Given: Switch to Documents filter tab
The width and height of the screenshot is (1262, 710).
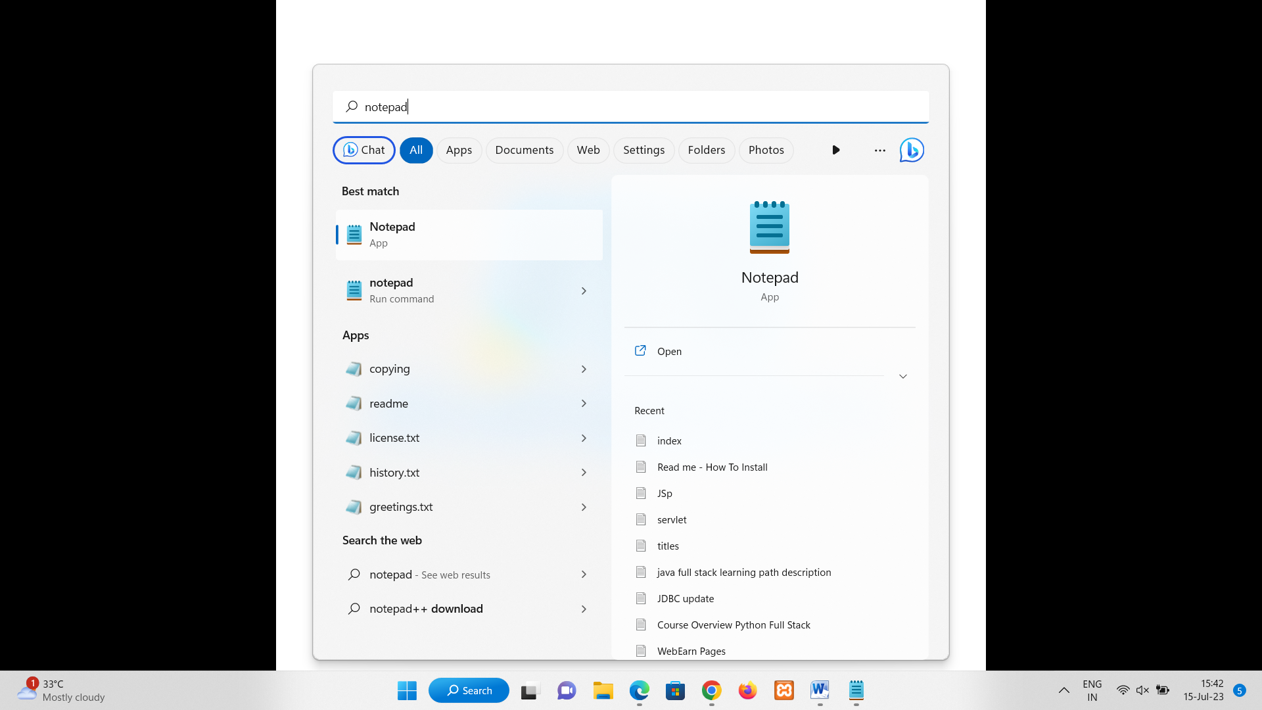Looking at the screenshot, I should tap(525, 150).
